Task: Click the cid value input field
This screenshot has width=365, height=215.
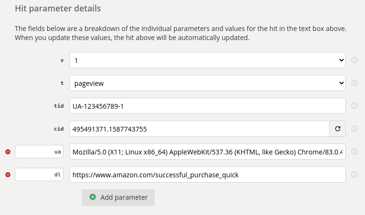Action: (x=199, y=129)
